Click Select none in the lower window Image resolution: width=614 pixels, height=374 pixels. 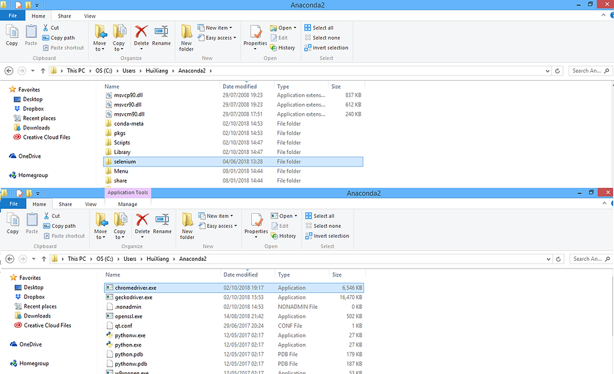[x=323, y=226]
